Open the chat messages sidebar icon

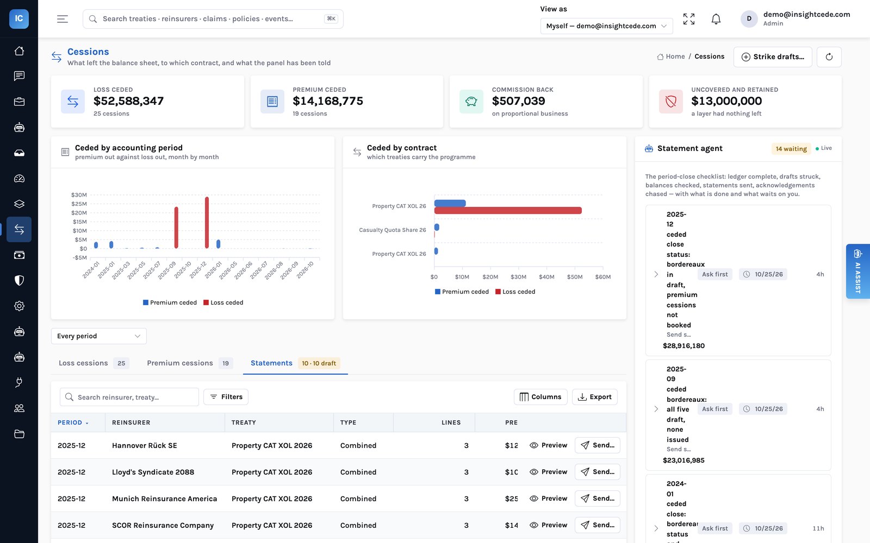click(19, 76)
